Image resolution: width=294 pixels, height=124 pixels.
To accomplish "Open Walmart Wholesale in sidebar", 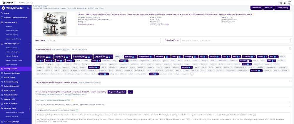I will tap(12, 117).
